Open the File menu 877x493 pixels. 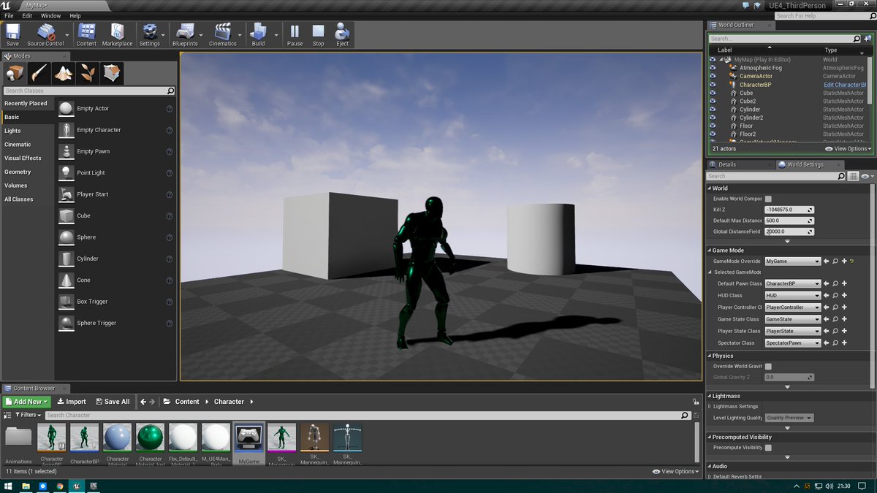pos(9,15)
